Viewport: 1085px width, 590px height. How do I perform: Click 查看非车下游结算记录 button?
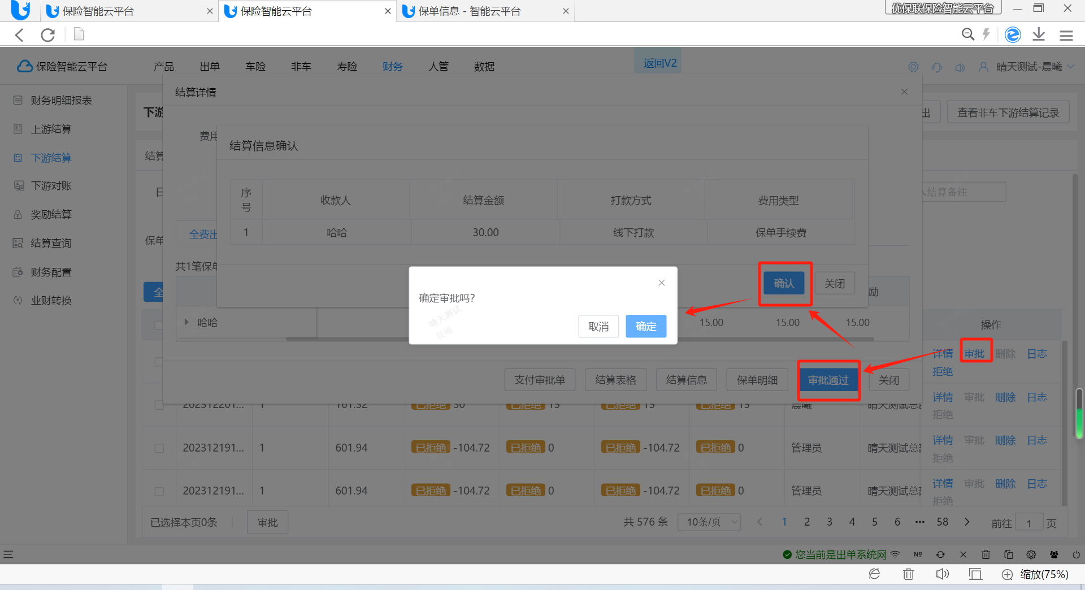point(1008,112)
